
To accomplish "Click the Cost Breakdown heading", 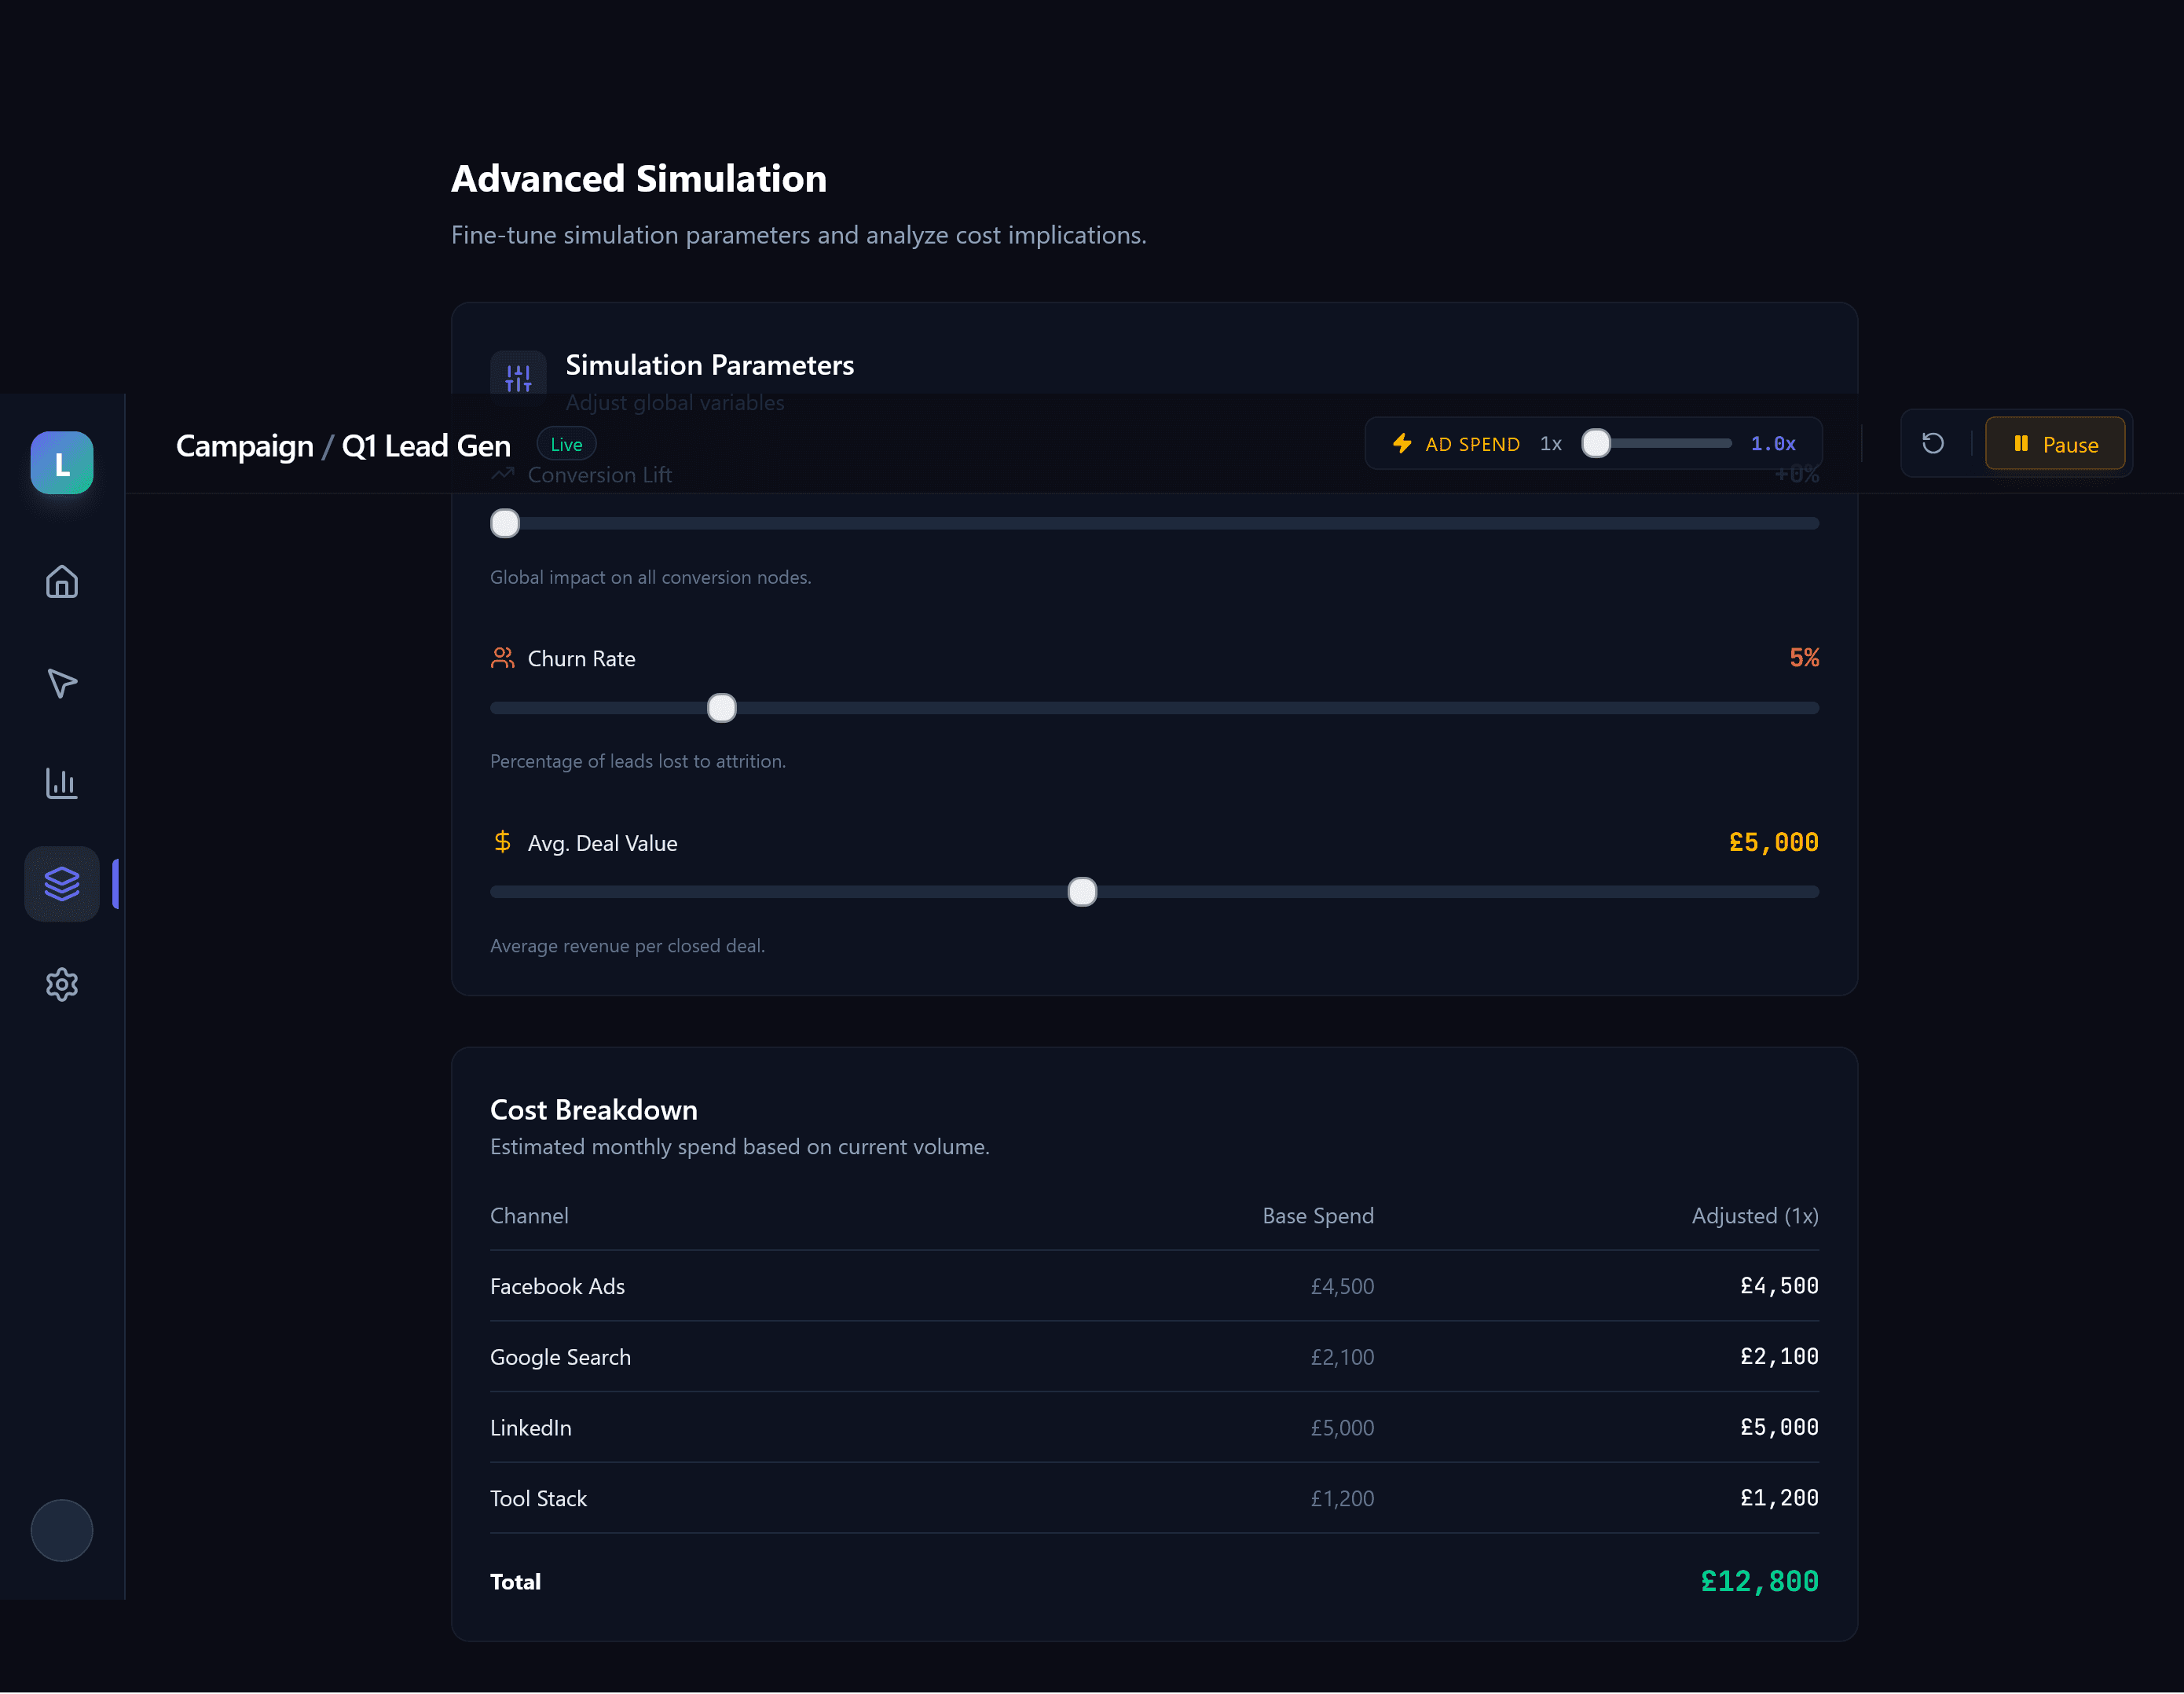I will [x=594, y=1110].
